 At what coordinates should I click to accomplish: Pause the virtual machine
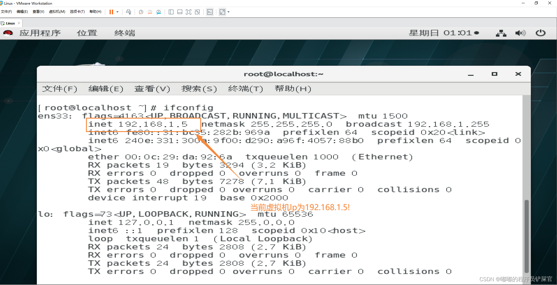[111, 12]
